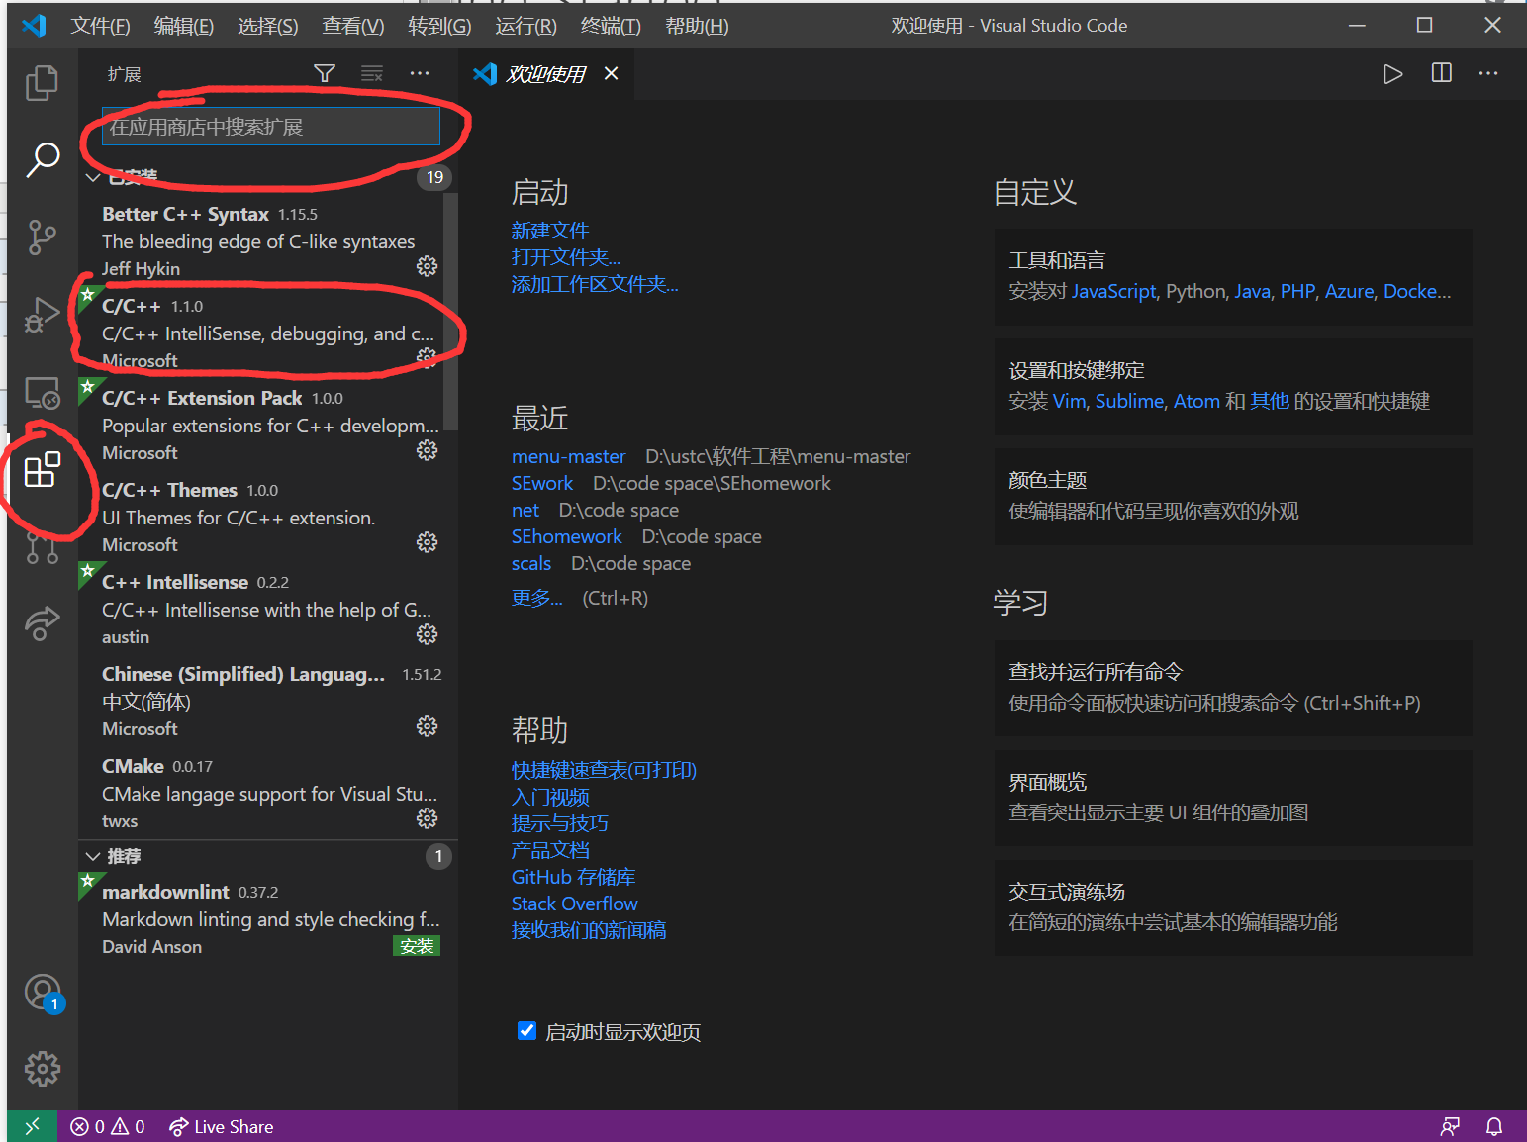
Task: Open the notifications bell
Action: (1494, 1126)
